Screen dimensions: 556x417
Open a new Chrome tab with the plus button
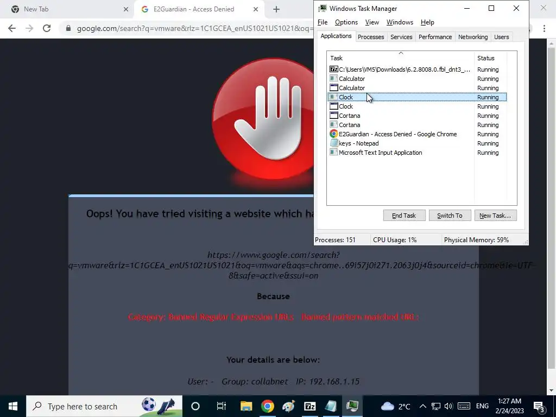[x=276, y=10]
